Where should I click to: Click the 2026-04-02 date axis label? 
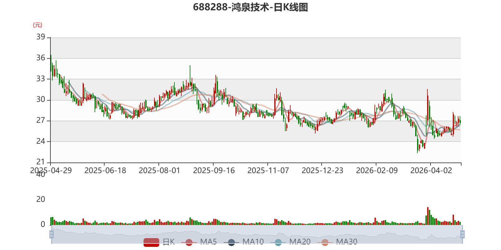click(431, 171)
